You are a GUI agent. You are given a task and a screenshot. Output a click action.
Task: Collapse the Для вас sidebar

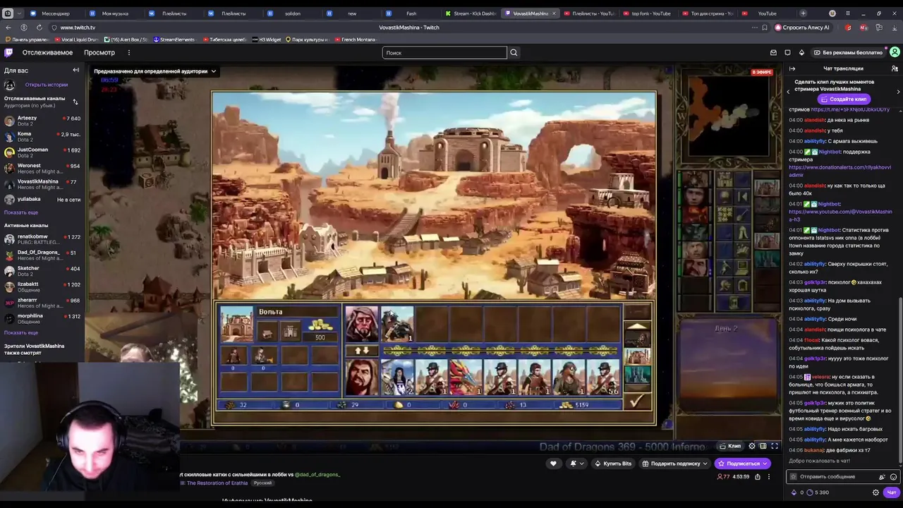75,70
